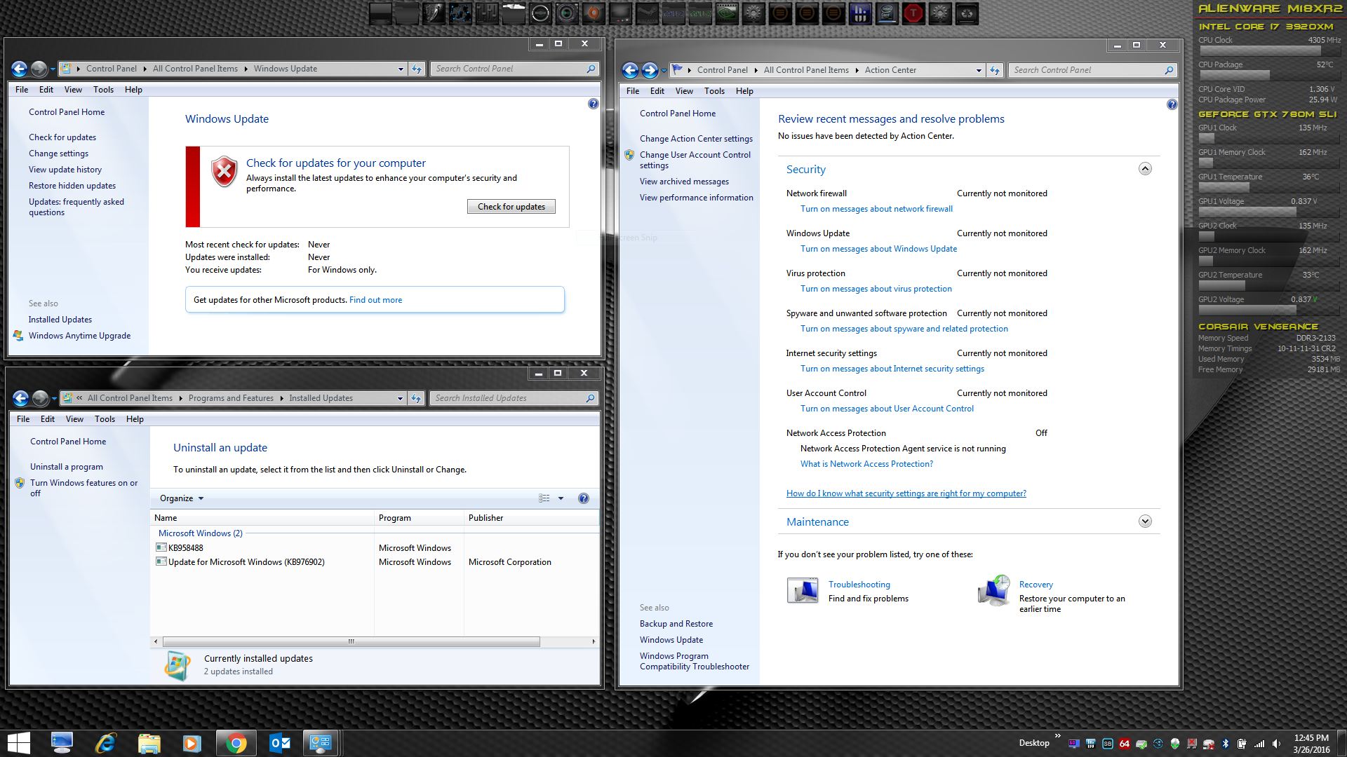The width and height of the screenshot is (1347, 757).
Task: Click the Installed Updates horizontal scrollbar
Action: tap(351, 641)
